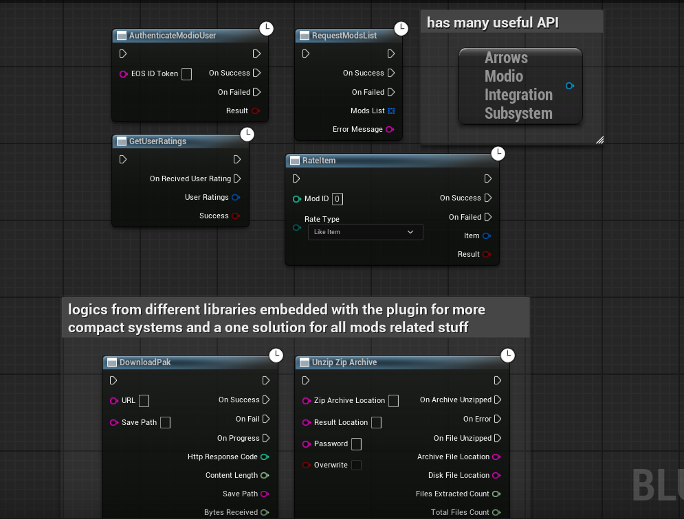Select the AuthenticateModioUser node title
684x519 pixels.
[173, 36]
